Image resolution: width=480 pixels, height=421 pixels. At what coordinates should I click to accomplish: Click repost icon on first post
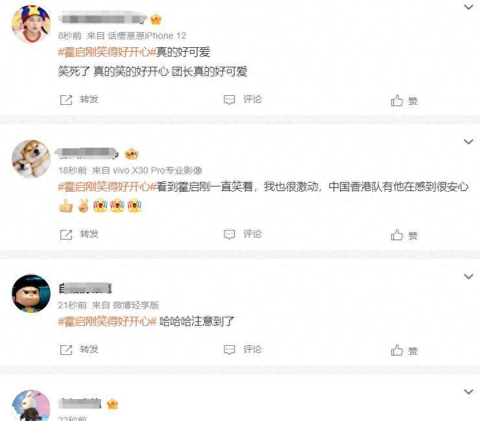[x=66, y=100]
